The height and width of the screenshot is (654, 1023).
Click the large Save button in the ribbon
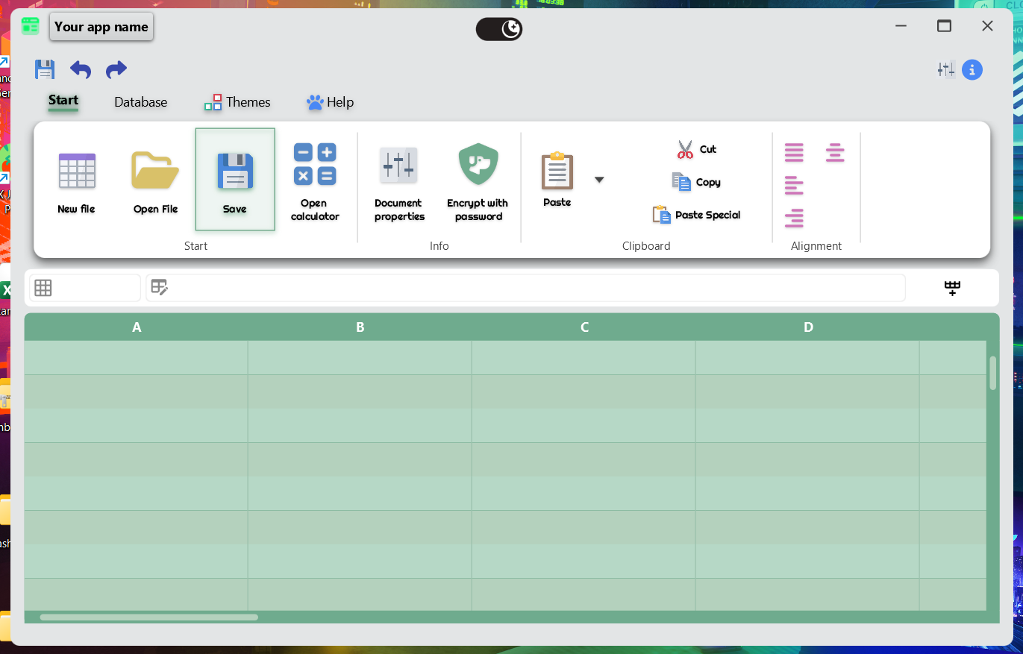[235, 180]
